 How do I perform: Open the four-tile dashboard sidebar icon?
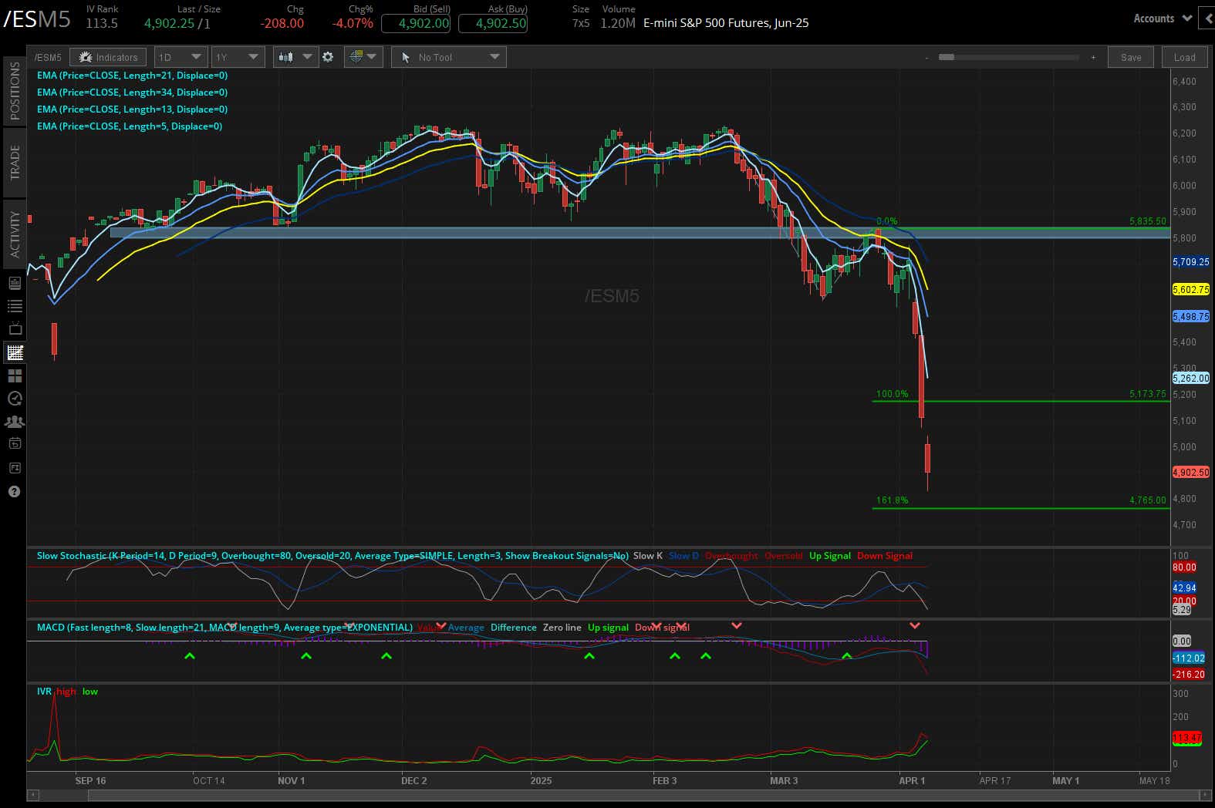(15, 375)
